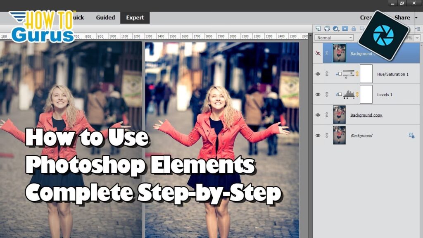Open the Layers panel flyout menu
The image size is (423, 238).
418,29
